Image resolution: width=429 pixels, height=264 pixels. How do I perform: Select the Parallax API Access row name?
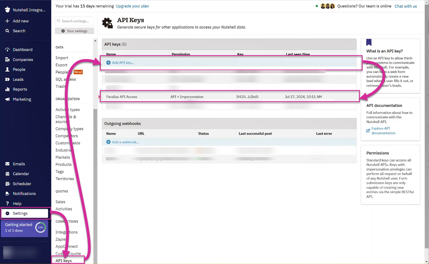coord(122,97)
